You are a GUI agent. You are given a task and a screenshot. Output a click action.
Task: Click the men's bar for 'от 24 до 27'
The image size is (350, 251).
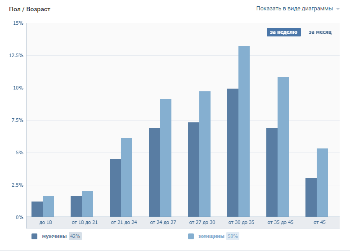pos(154,173)
